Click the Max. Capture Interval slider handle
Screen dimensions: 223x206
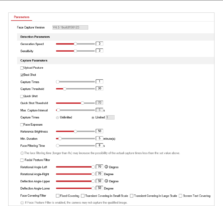click(x=58, y=110)
